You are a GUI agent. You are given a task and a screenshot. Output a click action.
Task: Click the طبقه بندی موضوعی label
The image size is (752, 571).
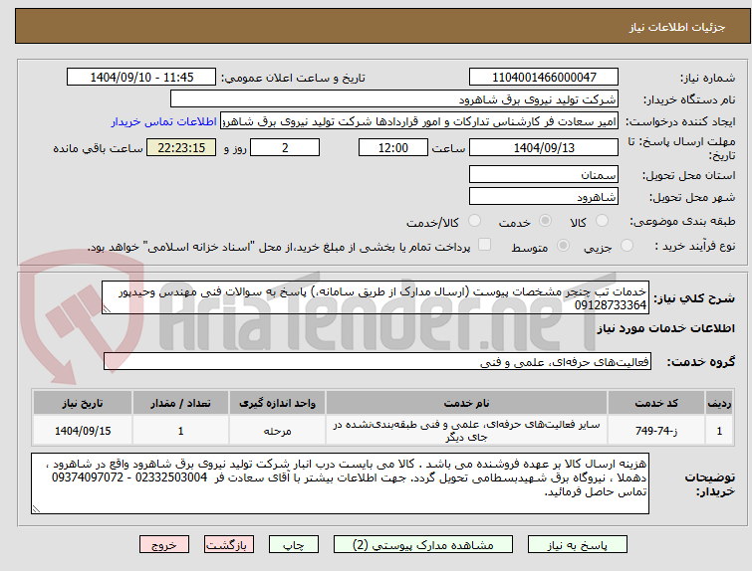(682, 221)
